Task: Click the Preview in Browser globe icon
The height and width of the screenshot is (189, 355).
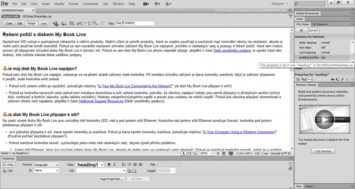Action: (64, 23)
